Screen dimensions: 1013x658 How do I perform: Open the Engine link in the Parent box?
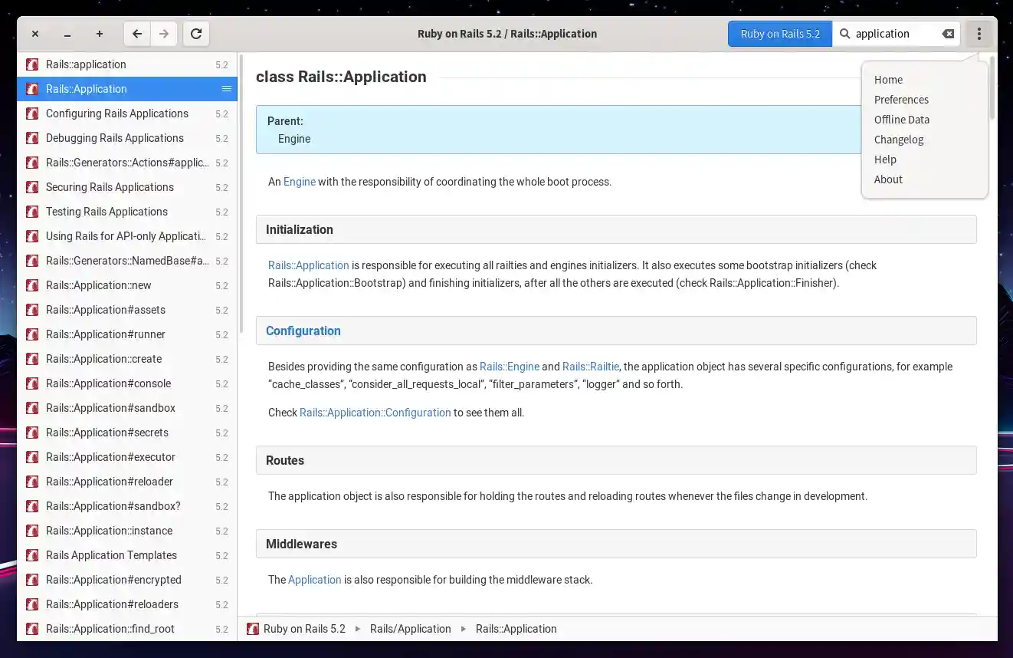(294, 139)
